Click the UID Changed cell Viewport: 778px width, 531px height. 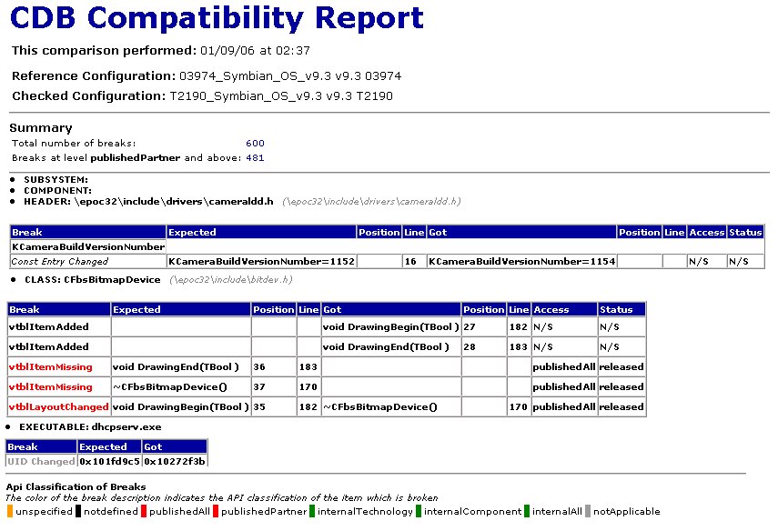pyautogui.click(x=42, y=461)
